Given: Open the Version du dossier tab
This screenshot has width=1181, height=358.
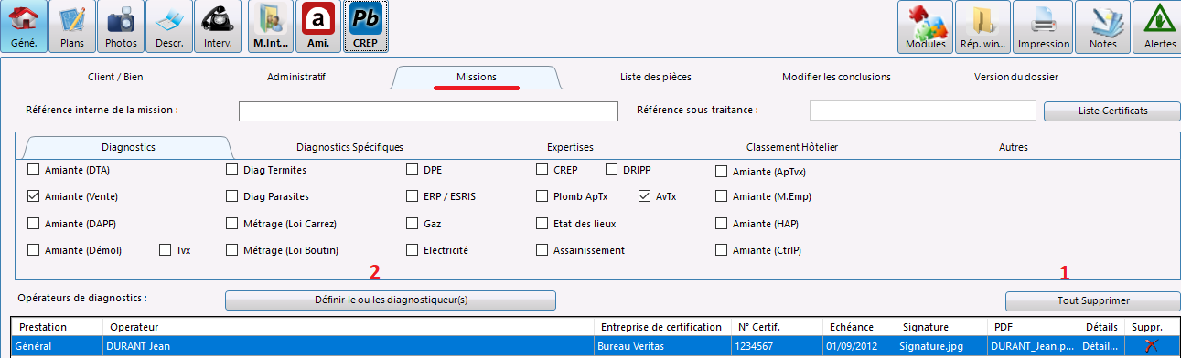Looking at the screenshot, I should coord(1016,77).
